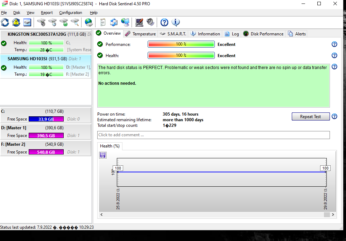Click the graph's right scroll arrow
This screenshot has height=241, width=346.
pyautogui.click(x=333, y=215)
